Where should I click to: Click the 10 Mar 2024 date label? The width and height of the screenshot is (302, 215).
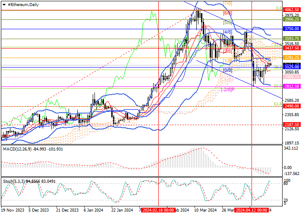click(205, 210)
